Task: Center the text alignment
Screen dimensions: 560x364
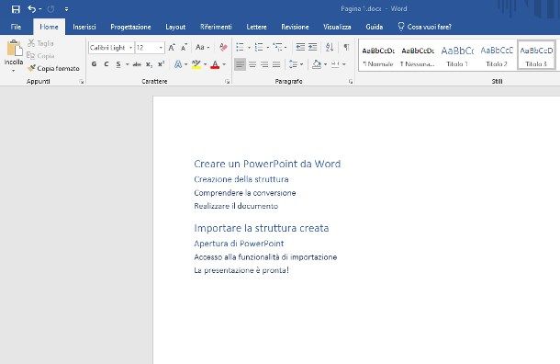Action: pyautogui.click(x=252, y=64)
